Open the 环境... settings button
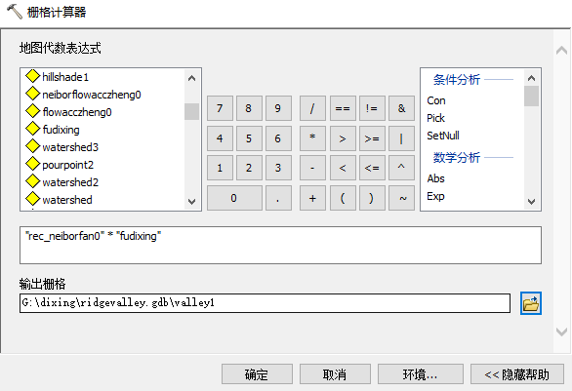The image size is (572, 391). tap(421, 374)
